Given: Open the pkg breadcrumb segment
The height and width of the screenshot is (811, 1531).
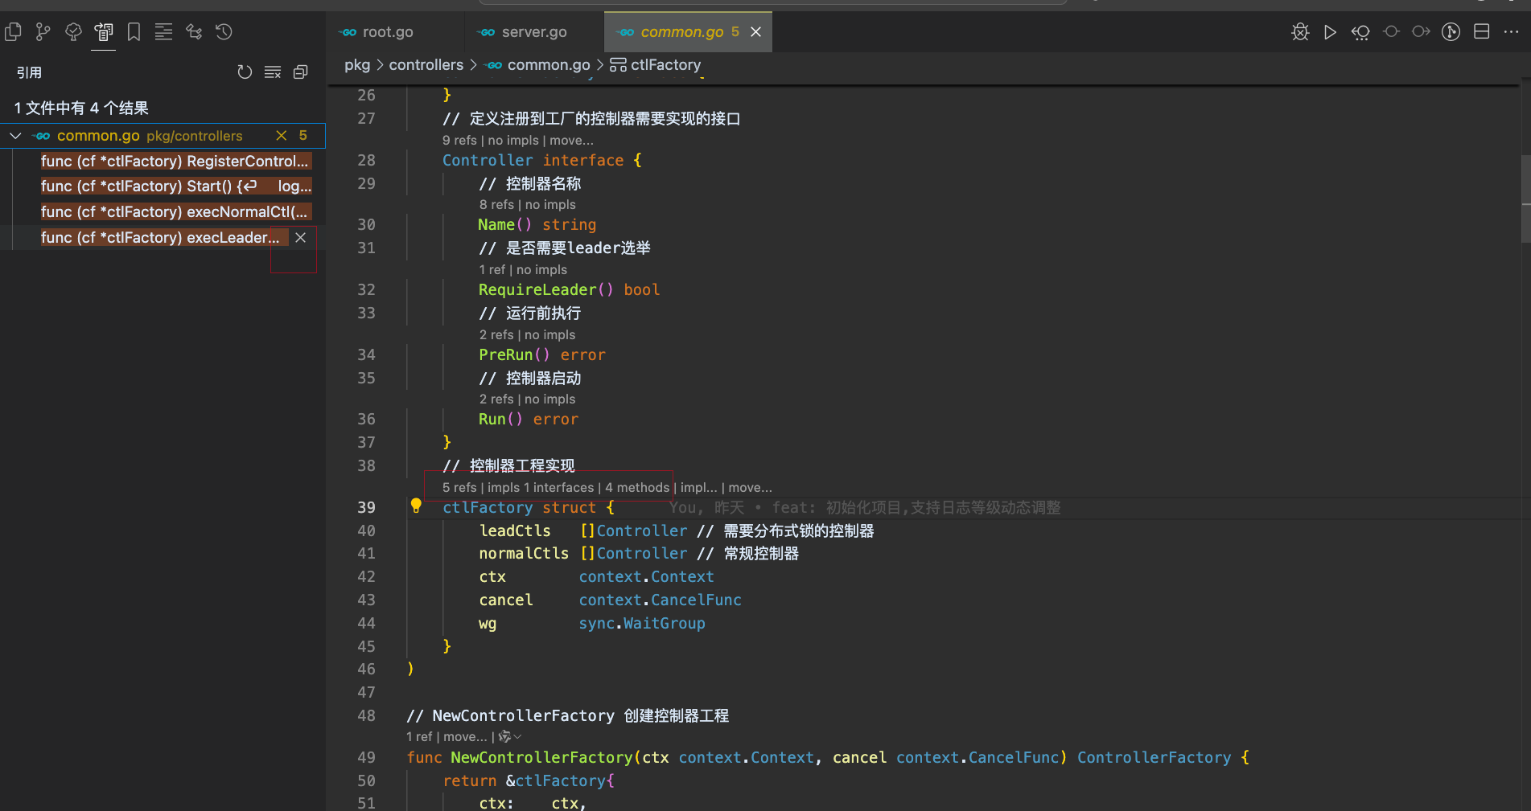Looking at the screenshot, I should [357, 65].
